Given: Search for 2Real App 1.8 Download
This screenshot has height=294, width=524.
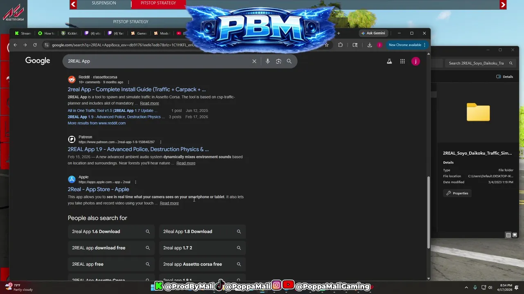Looking at the screenshot, I should (202, 232).
